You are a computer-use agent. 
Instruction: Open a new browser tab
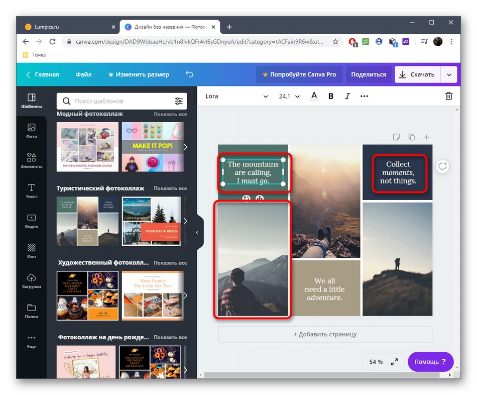point(229,27)
